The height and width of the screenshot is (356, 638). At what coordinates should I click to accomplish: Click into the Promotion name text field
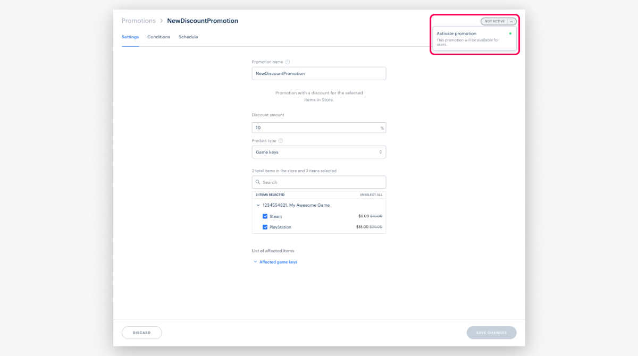pyautogui.click(x=318, y=73)
